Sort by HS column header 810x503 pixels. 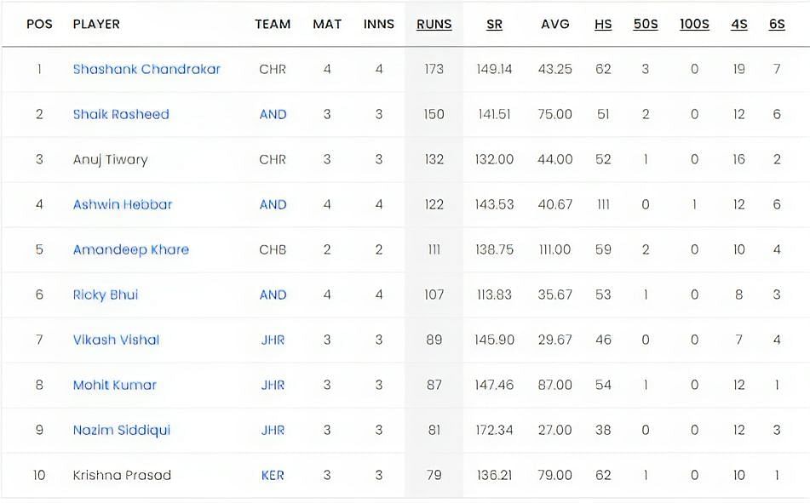603,25
